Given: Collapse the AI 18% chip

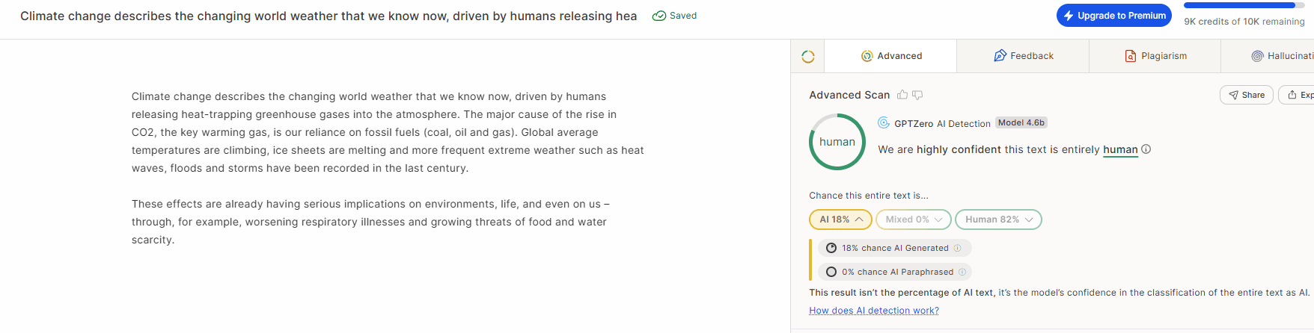Looking at the screenshot, I should coord(840,220).
